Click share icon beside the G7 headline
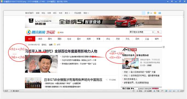 click(107, 80)
